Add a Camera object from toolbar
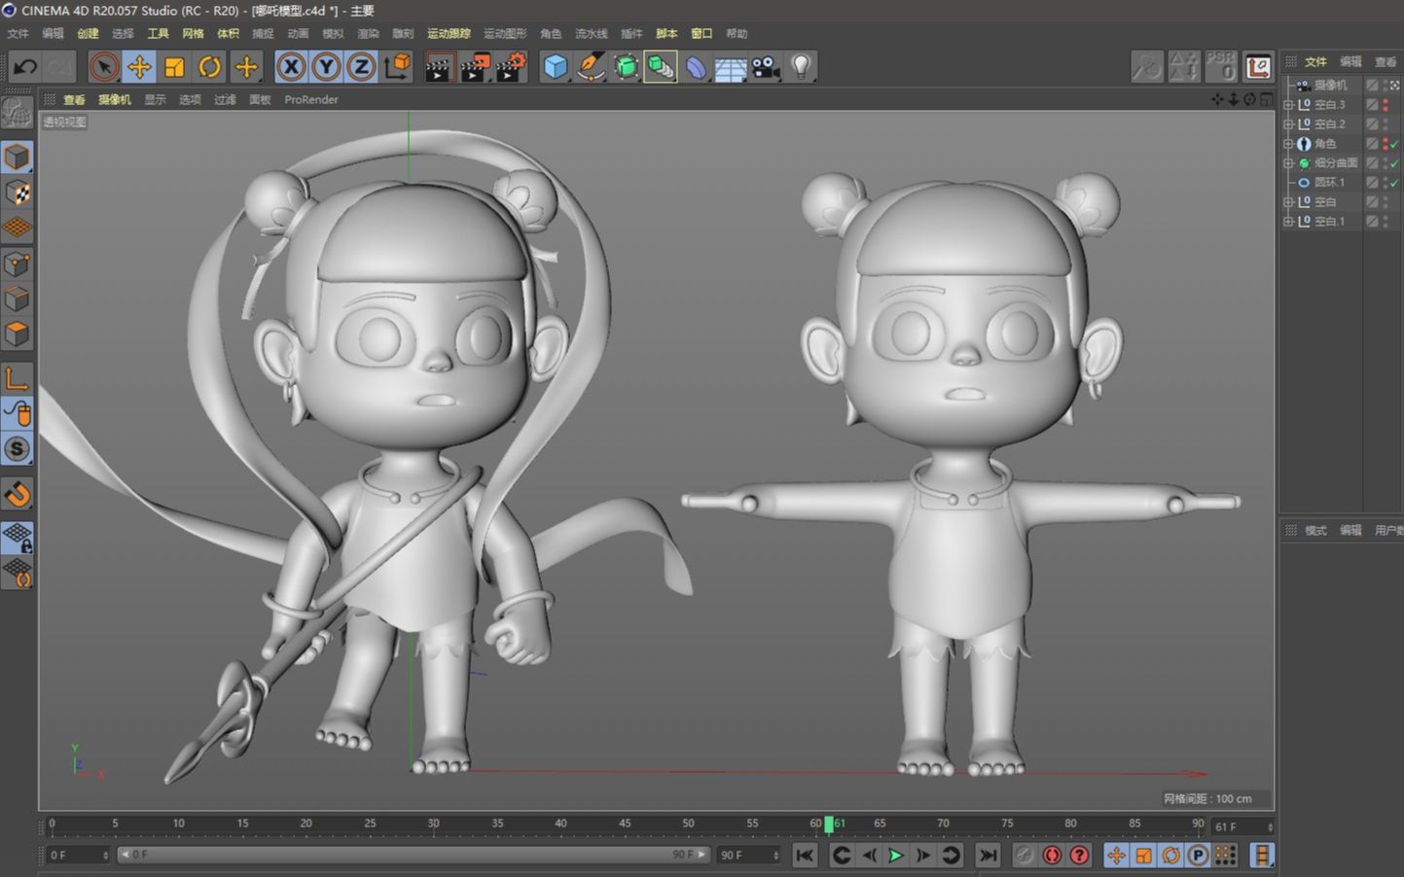 [x=766, y=67]
